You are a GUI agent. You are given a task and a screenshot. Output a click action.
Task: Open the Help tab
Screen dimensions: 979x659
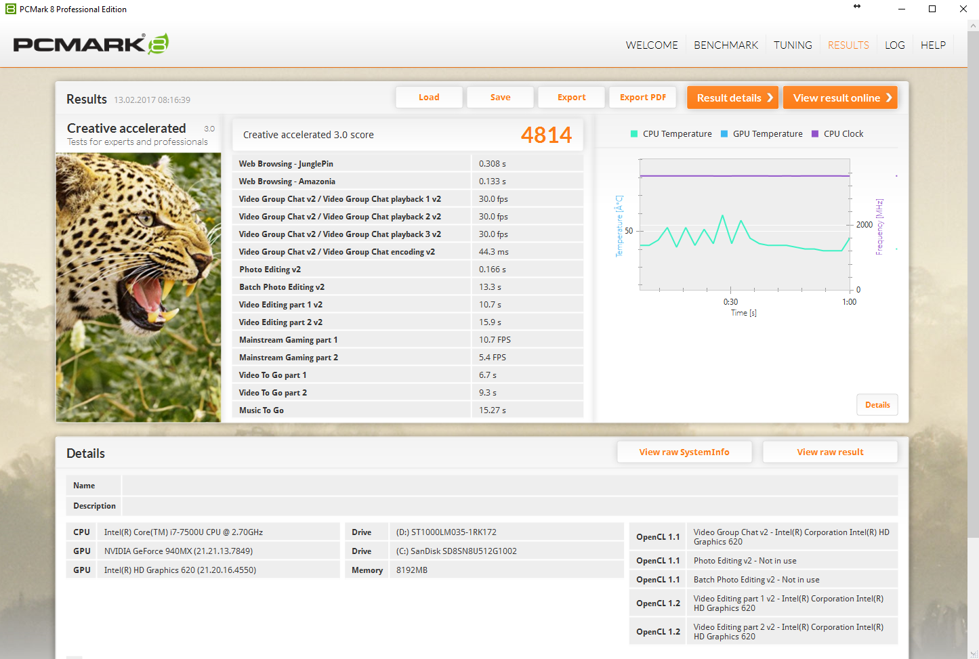933,45
